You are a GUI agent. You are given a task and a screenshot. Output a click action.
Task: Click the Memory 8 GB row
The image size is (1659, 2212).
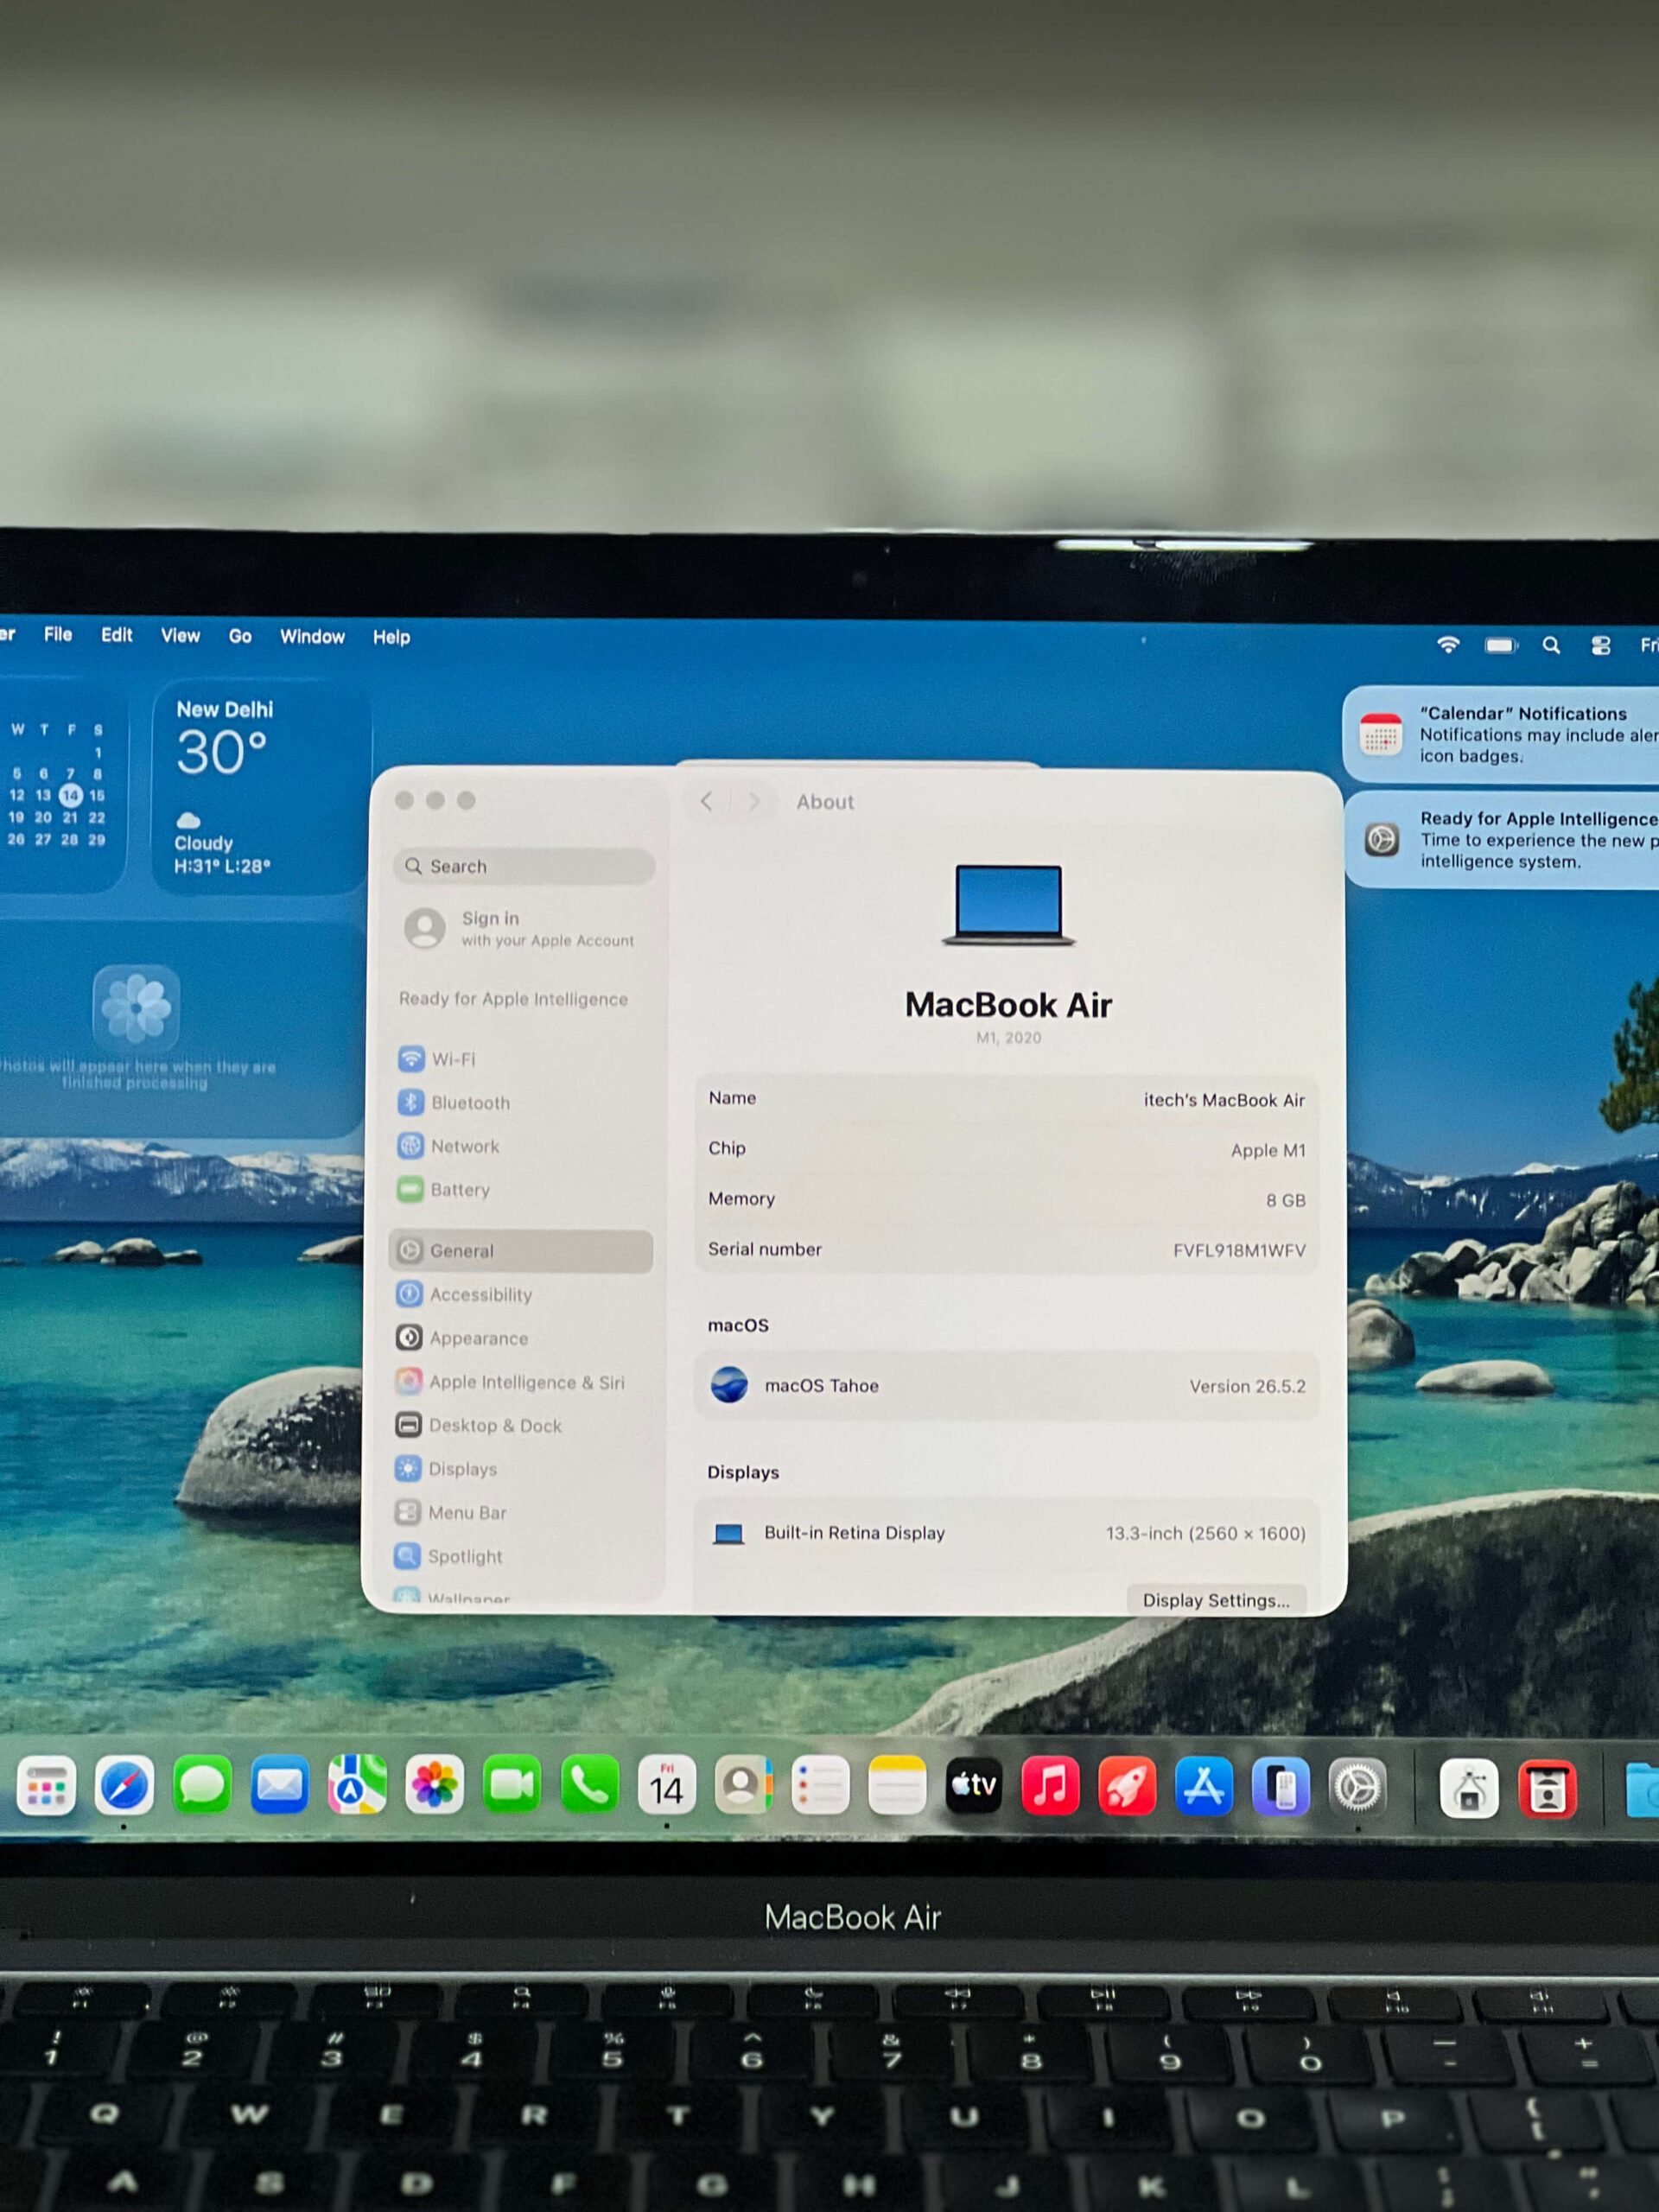click(x=1006, y=1199)
